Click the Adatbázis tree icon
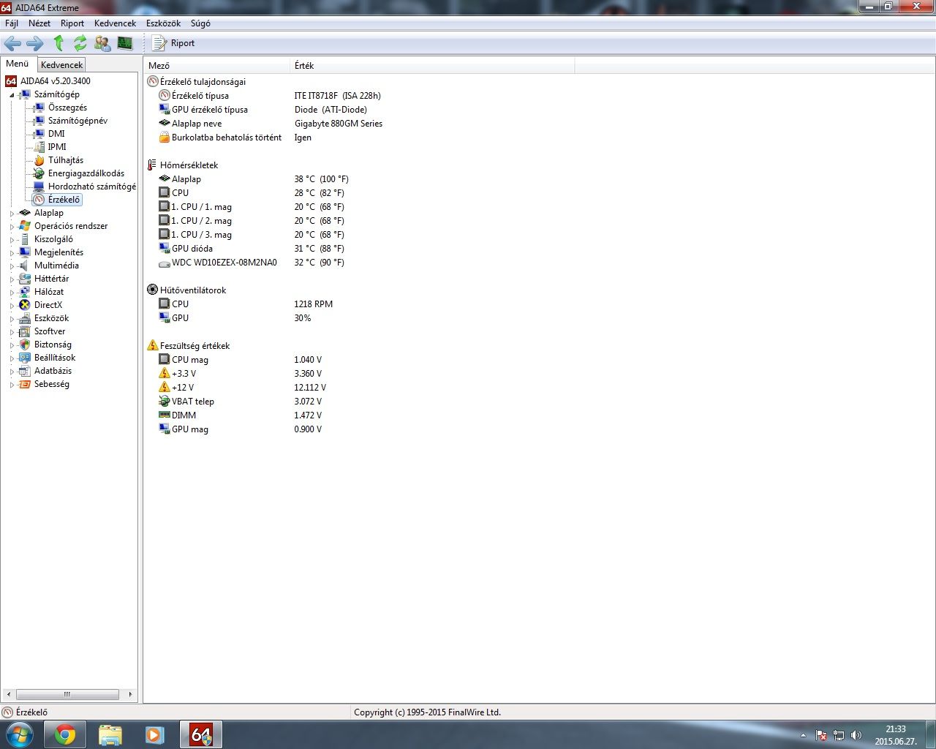 (25, 371)
